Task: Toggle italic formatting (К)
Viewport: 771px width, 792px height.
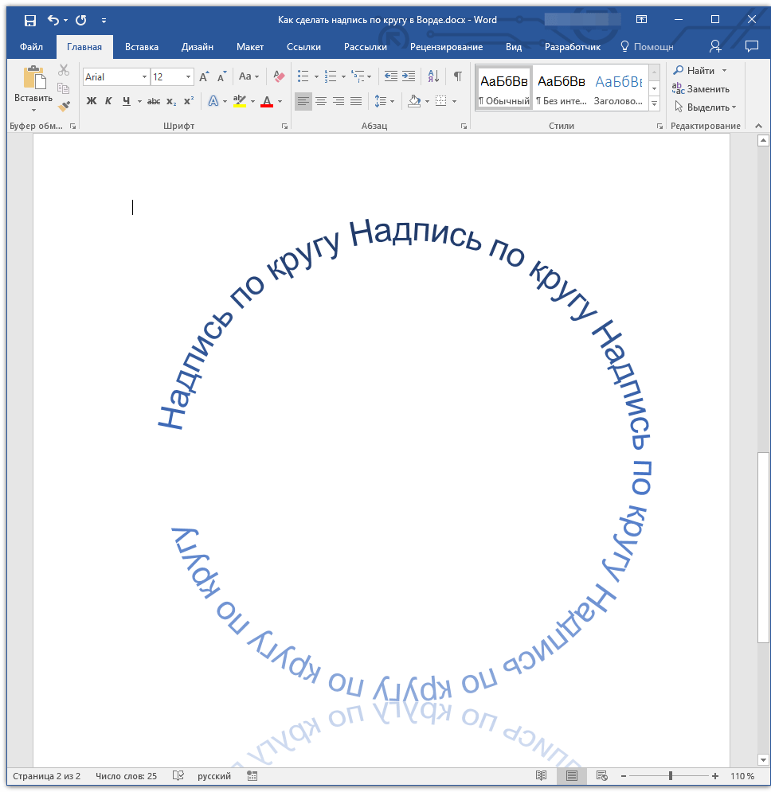Action: click(x=108, y=101)
